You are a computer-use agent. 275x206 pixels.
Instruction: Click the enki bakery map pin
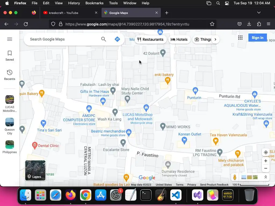168,80
